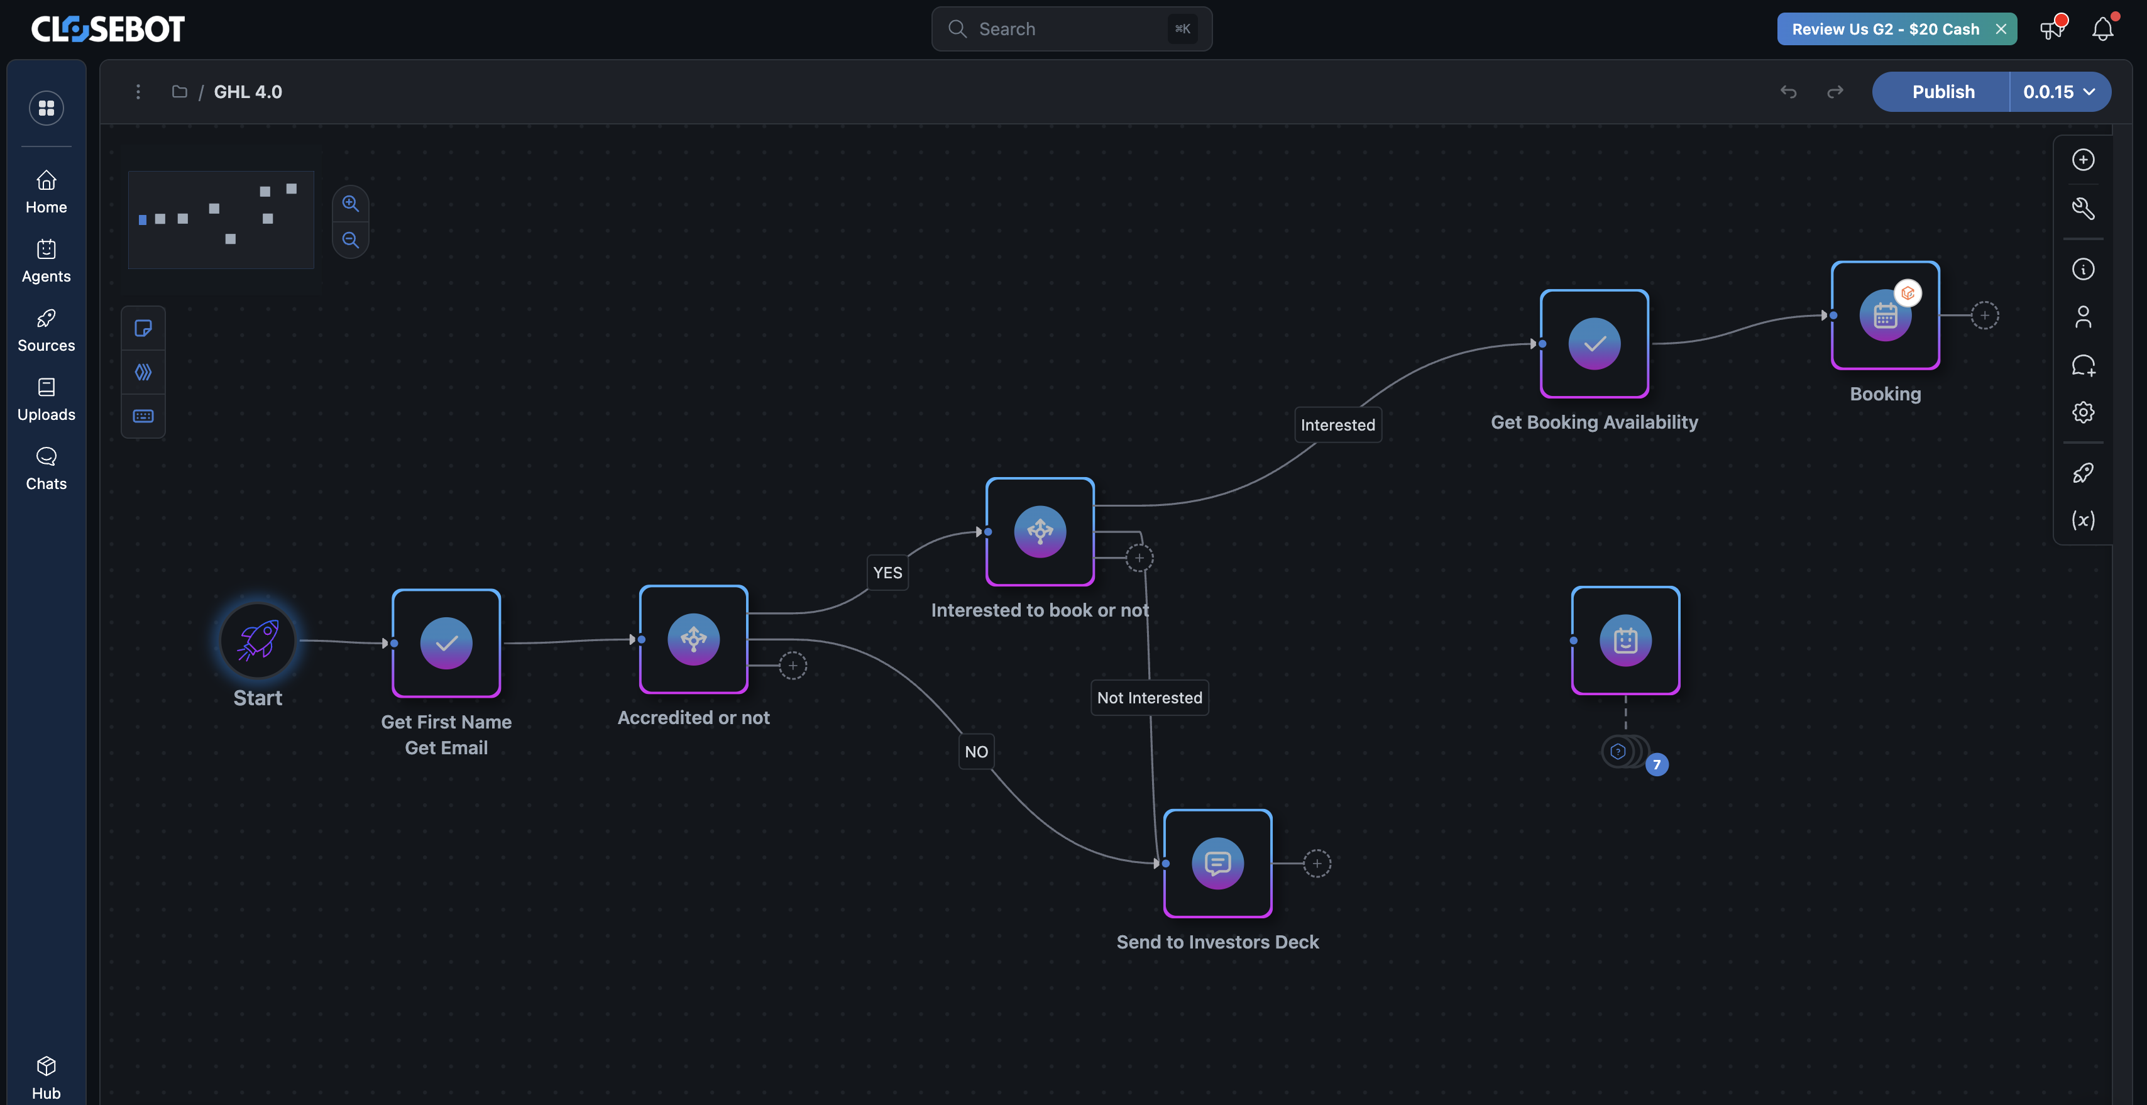This screenshot has height=1105, width=2147.
Task: Open the wrench tools icon
Action: point(2083,208)
